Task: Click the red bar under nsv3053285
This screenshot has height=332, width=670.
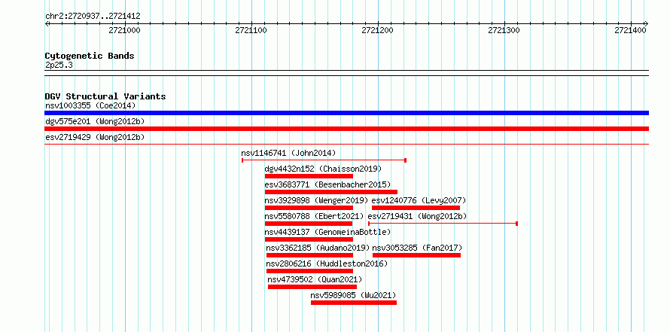Action: point(416,255)
